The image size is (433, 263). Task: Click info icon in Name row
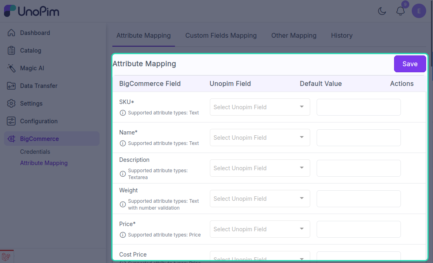coord(123,143)
